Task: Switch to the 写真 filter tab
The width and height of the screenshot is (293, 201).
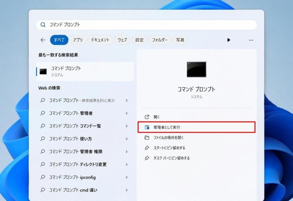Action: click(x=180, y=40)
